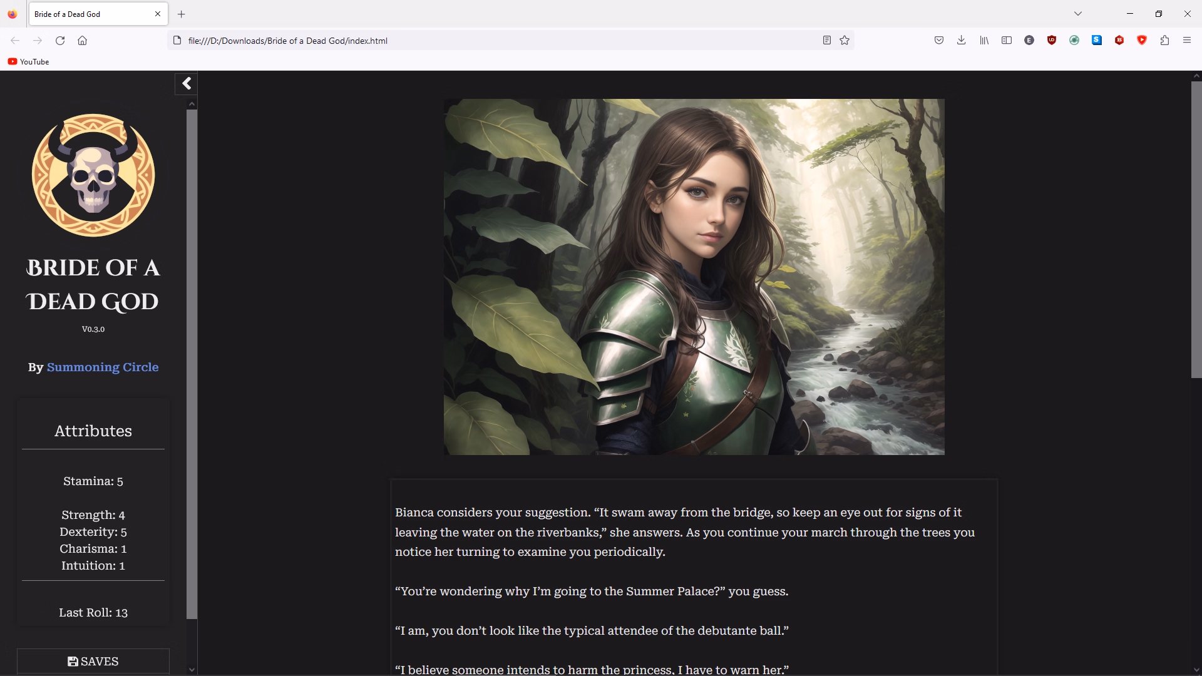Expand the Attributes section heading
The image size is (1202, 676).
[93, 431]
